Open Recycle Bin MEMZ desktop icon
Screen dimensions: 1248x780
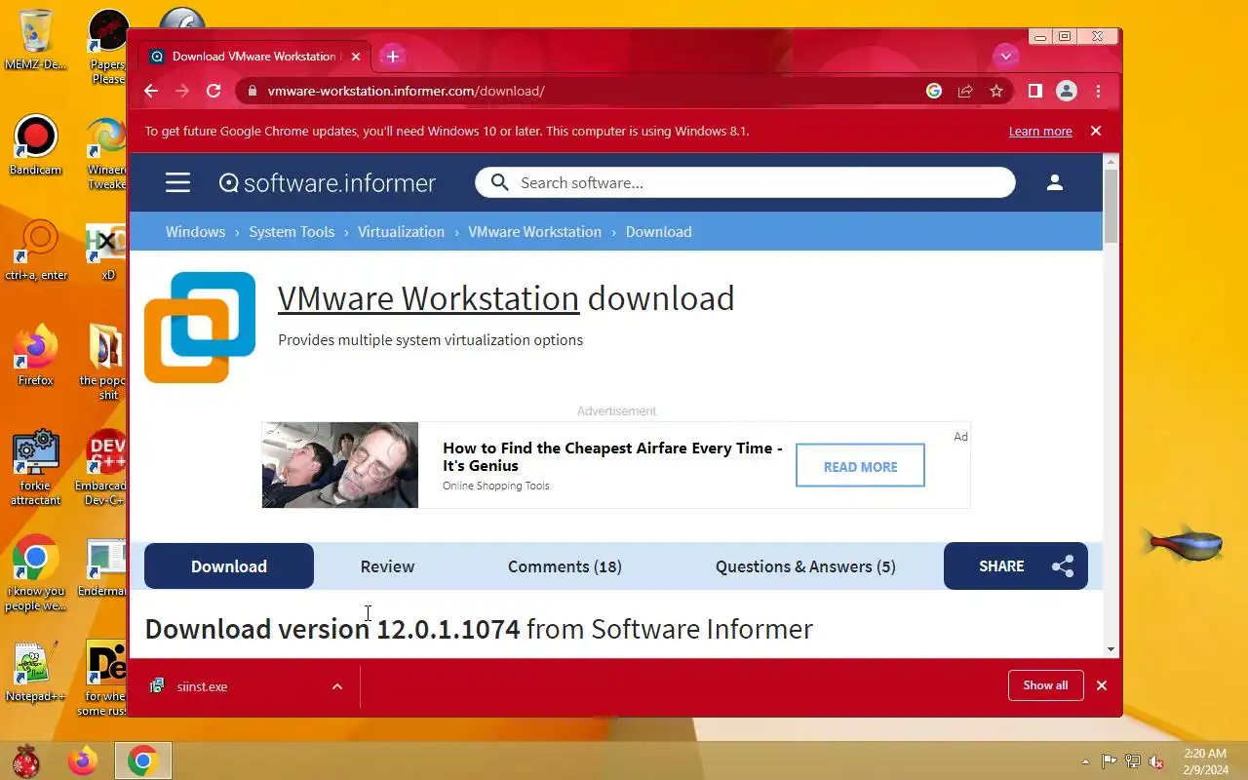36,40
